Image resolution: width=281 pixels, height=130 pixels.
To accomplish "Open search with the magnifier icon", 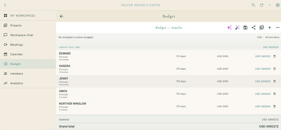I will click(x=253, y=5).
